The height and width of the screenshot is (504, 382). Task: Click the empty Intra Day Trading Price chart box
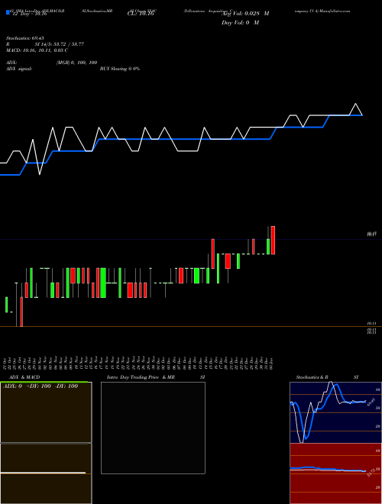point(153,428)
